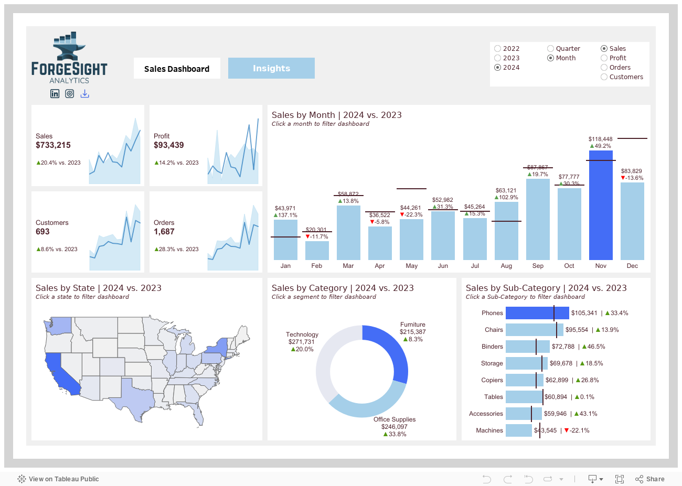Click the Tables sub-category bar
Image resolution: width=682 pixels, height=486 pixels.
pos(524,397)
